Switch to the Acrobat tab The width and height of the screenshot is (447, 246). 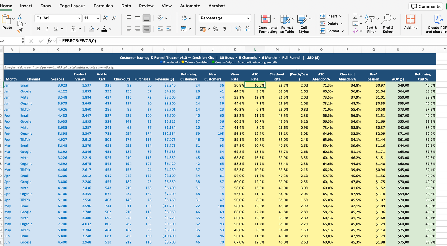click(217, 6)
